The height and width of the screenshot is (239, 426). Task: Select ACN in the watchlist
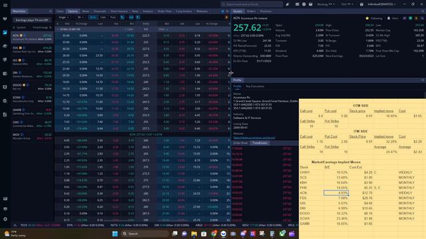[x=32, y=37]
